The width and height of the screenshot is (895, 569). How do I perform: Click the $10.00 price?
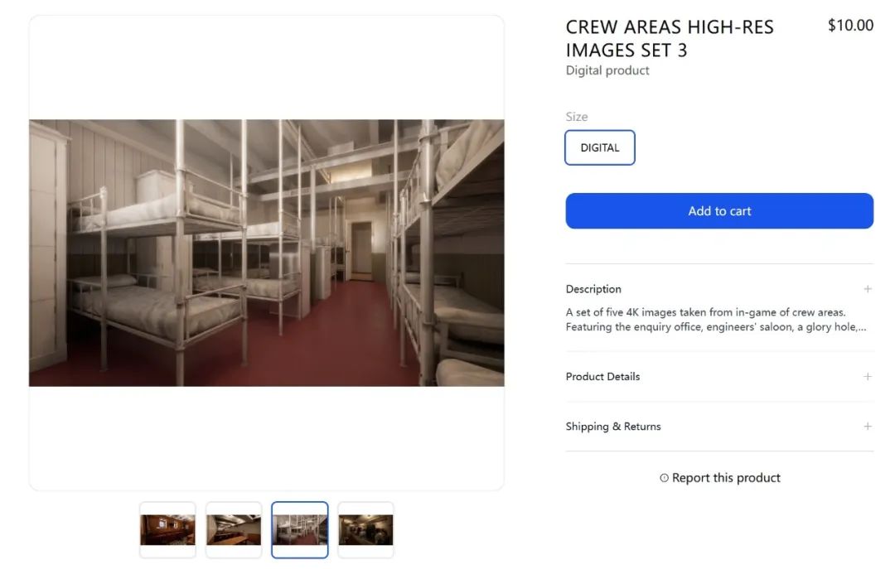pos(850,26)
